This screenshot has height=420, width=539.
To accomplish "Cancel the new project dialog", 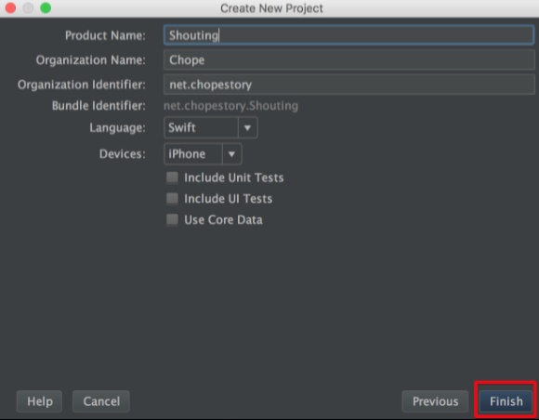I will pyautogui.click(x=101, y=401).
